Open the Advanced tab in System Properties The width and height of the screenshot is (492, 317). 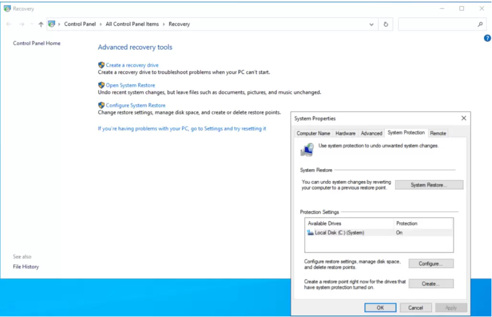pyautogui.click(x=371, y=133)
